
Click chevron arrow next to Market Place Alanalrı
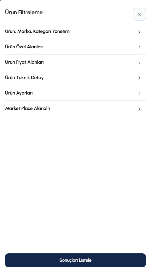click(139, 109)
